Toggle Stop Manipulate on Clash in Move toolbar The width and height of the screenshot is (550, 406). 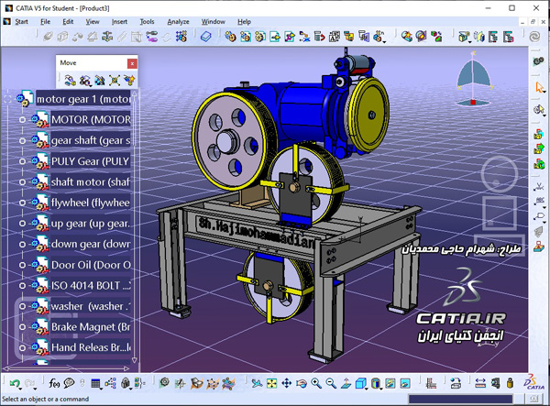pyautogui.click(x=129, y=81)
